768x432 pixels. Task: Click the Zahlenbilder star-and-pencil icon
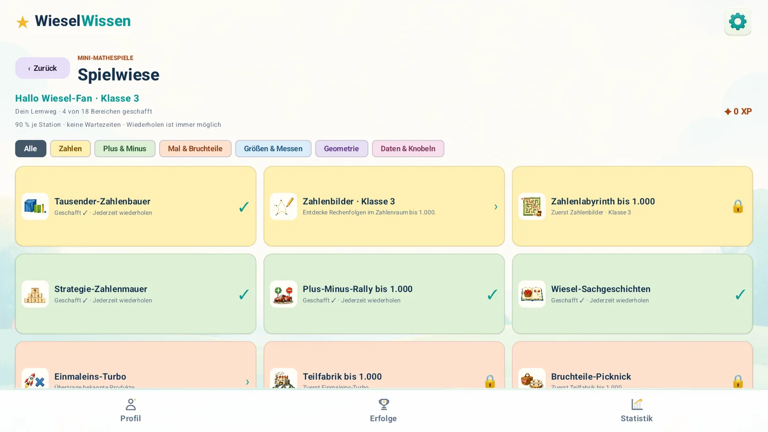tap(284, 206)
